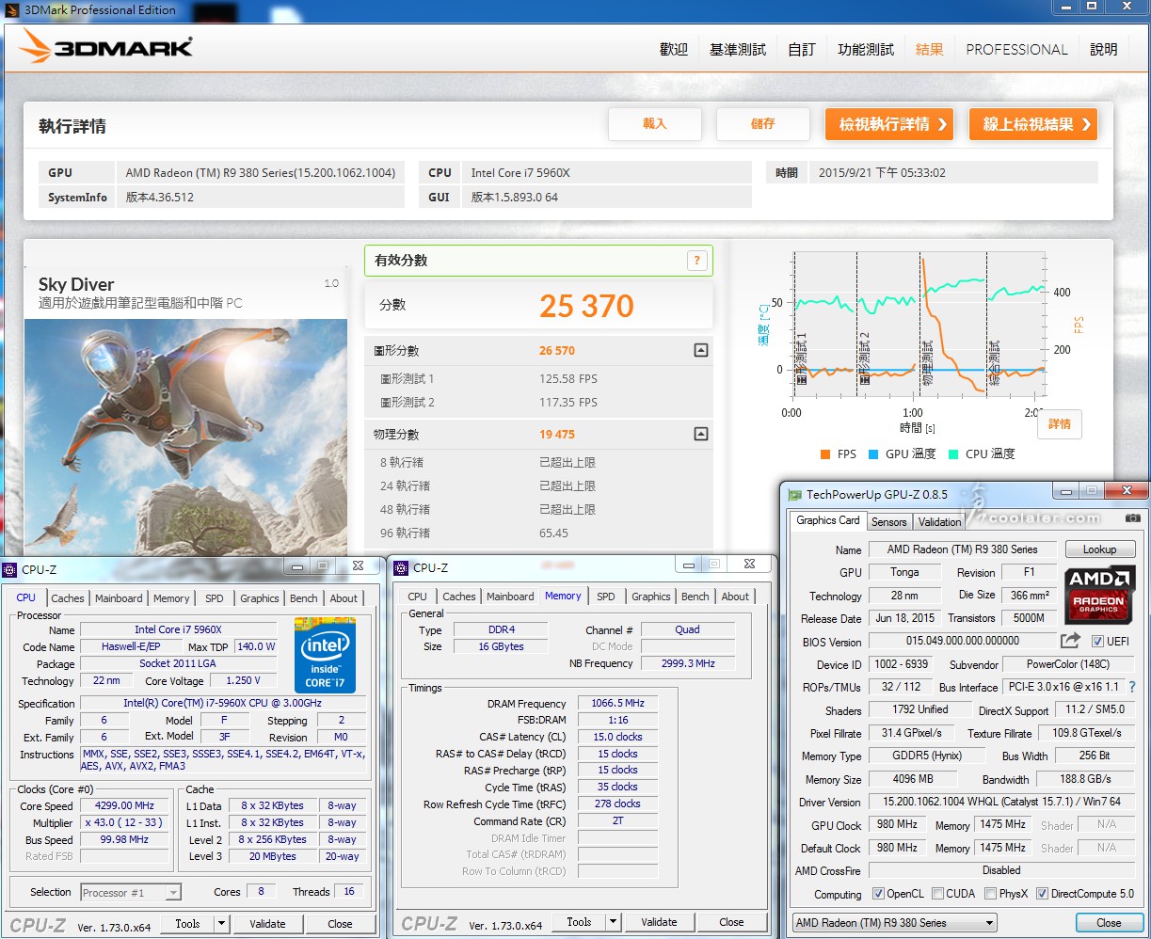Viewport: 1151px width, 939px height.
Task: Click the Sky Diver benchmark thumbnail
Action: coord(185,433)
